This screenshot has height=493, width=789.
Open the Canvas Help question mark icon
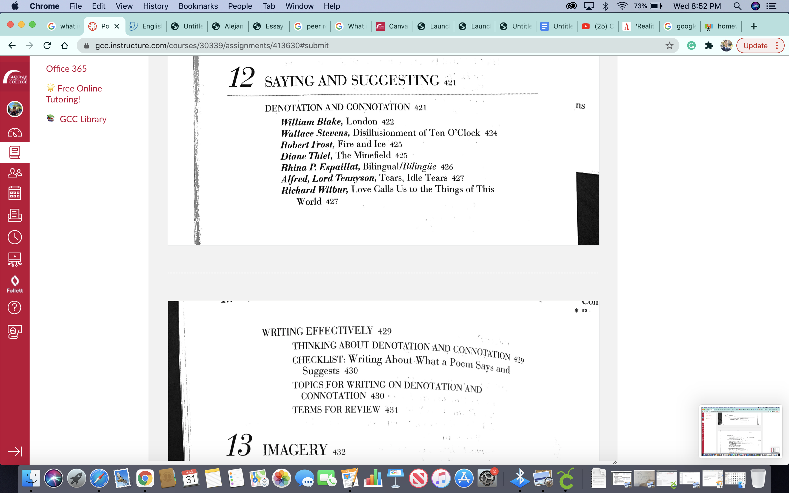pyautogui.click(x=15, y=307)
